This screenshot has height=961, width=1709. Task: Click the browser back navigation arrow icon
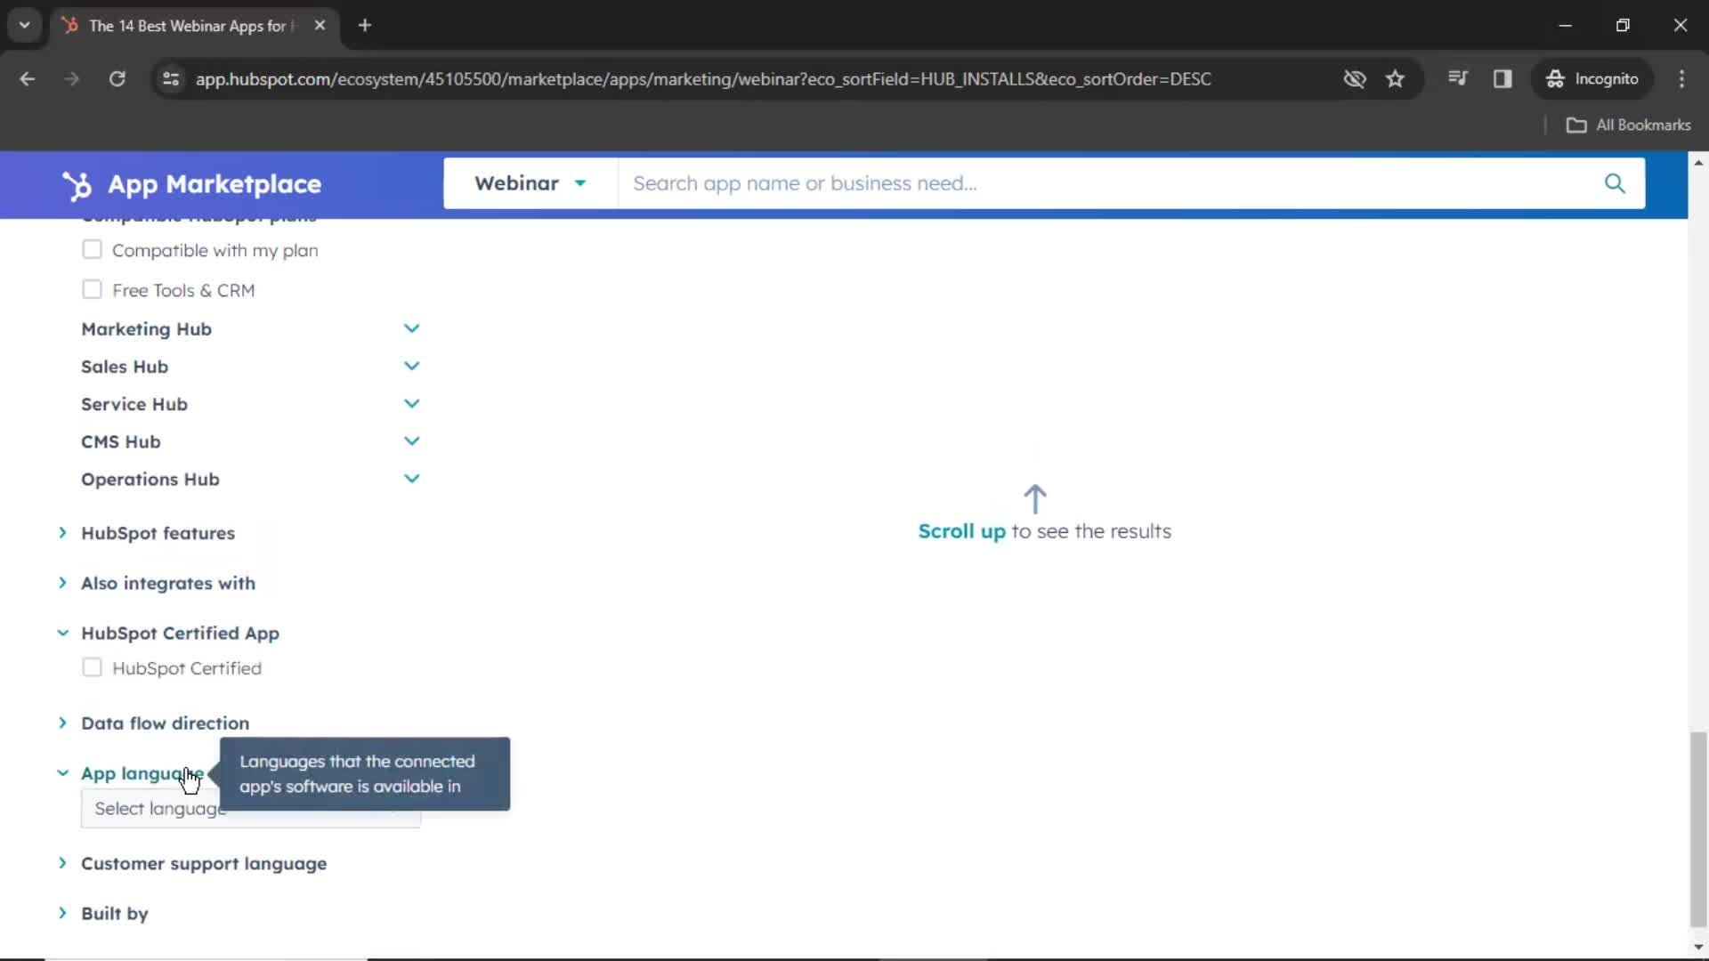tap(27, 78)
